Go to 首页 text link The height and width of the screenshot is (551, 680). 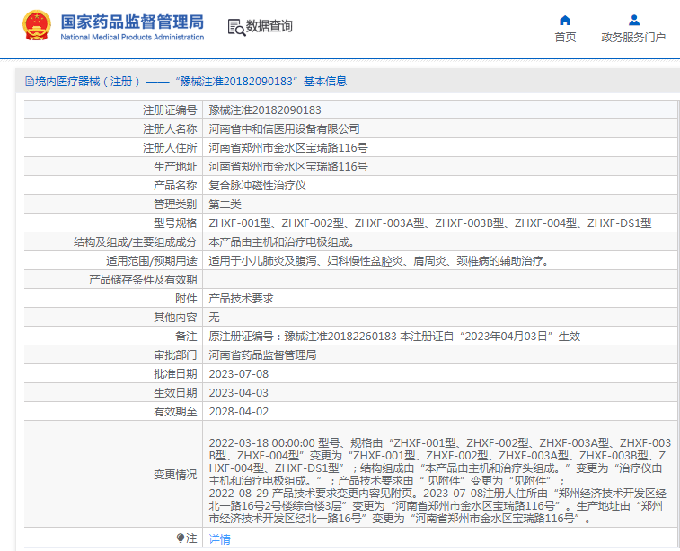coord(565,38)
